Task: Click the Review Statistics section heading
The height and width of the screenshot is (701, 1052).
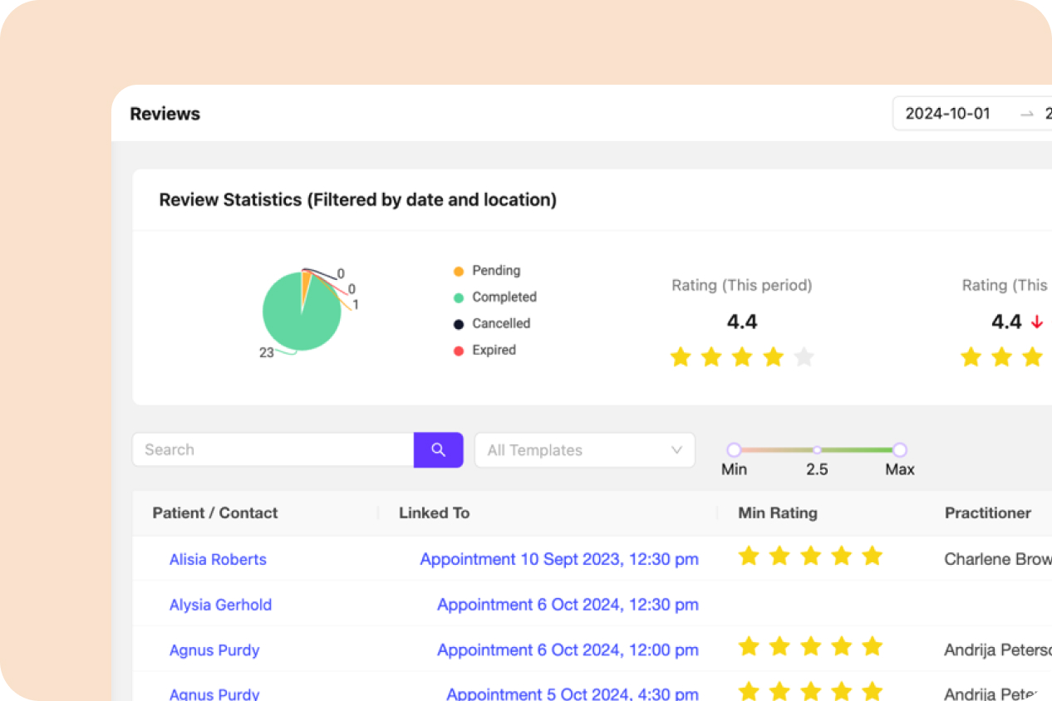Action: (x=357, y=200)
